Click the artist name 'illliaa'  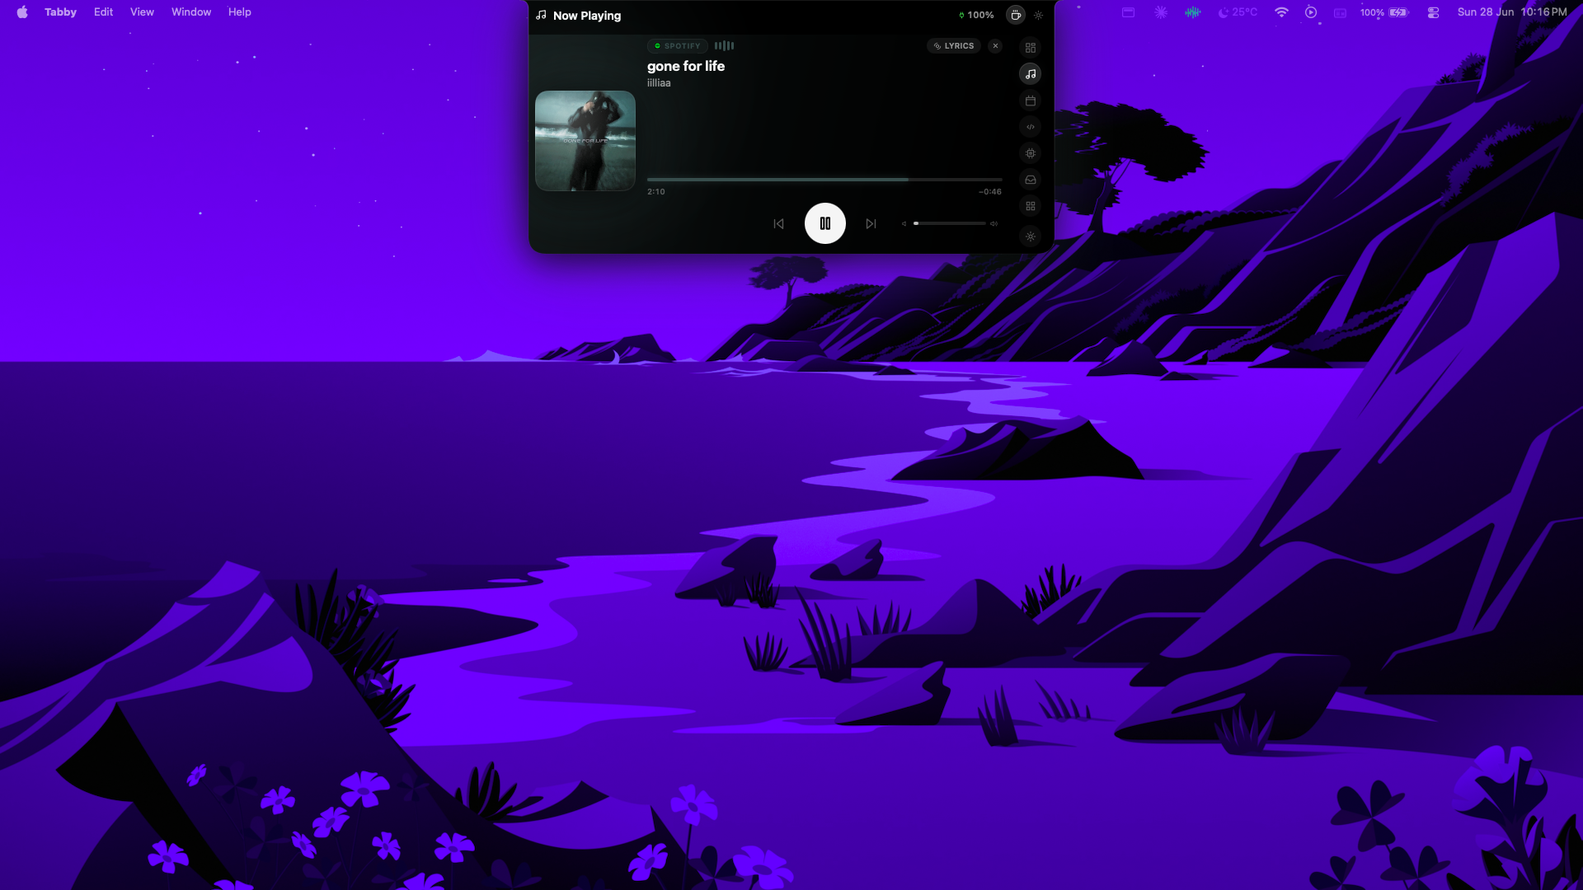(659, 83)
